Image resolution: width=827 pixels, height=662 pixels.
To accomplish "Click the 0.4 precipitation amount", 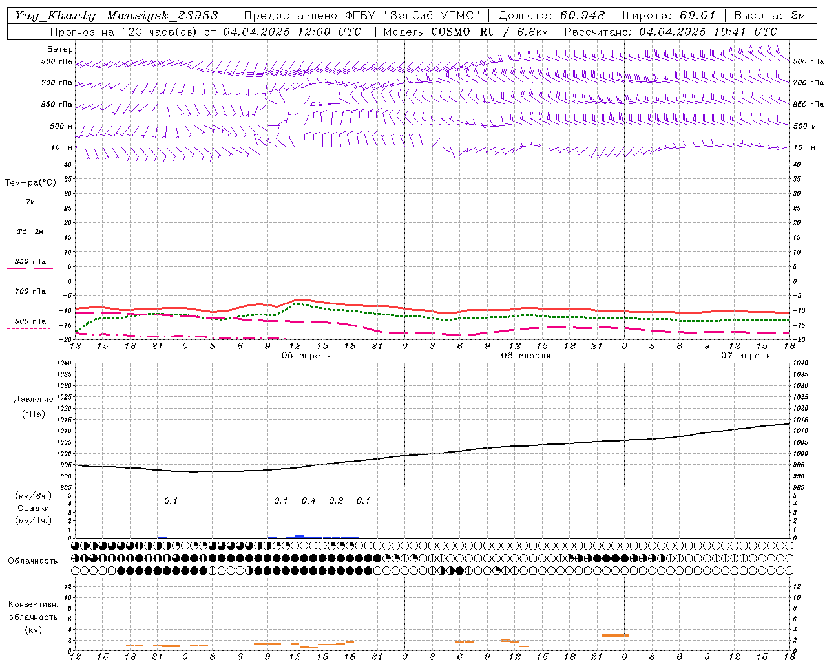I will (x=309, y=501).
